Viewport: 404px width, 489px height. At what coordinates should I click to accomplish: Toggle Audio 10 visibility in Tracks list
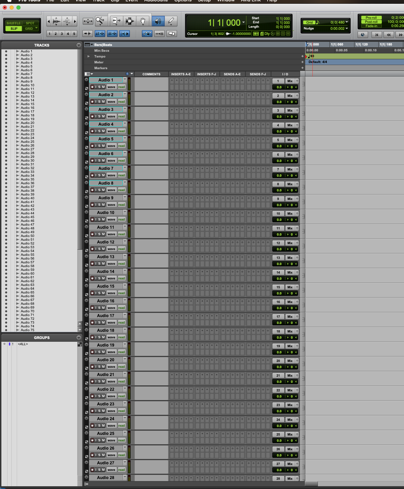pyautogui.click(x=6, y=85)
